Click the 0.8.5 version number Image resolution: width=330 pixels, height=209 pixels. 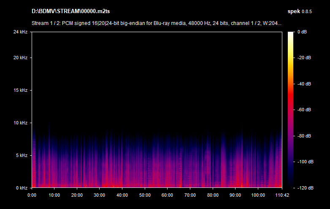pos(306,11)
